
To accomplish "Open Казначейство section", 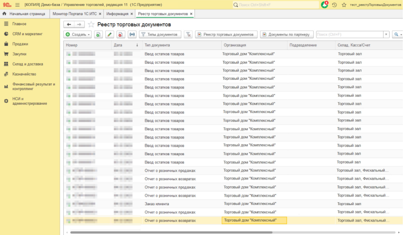I will tap(24, 74).
